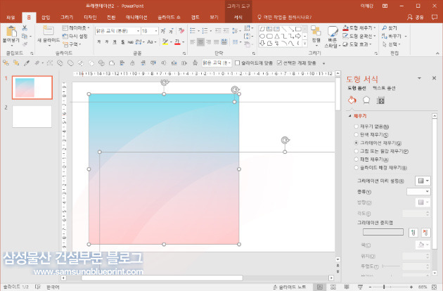Select No fill (채우기 없음) radio
The height and width of the screenshot is (291, 443).
tap(356, 127)
